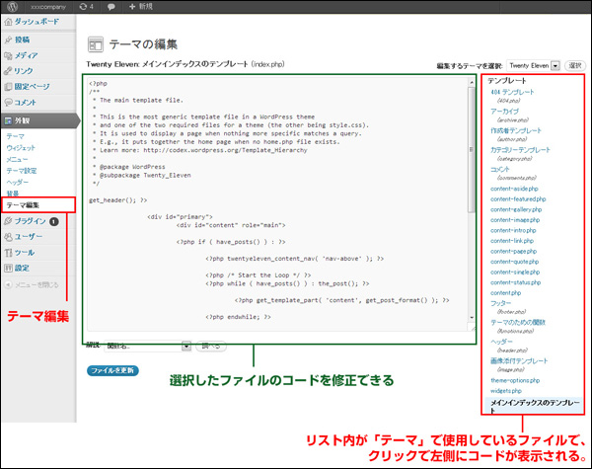The image size is (592, 469).
Task: Open ウィジェット in the appearance submenu
Action: pos(21,146)
